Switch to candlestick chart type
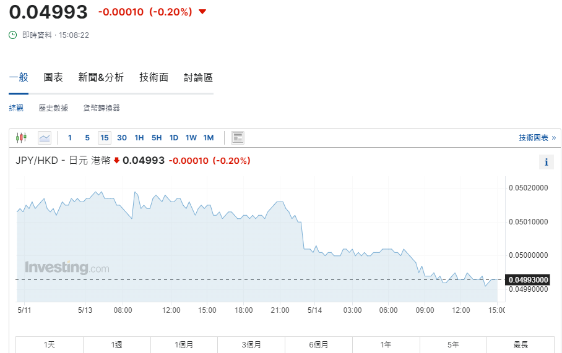The height and width of the screenshot is (353, 562). [22, 137]
